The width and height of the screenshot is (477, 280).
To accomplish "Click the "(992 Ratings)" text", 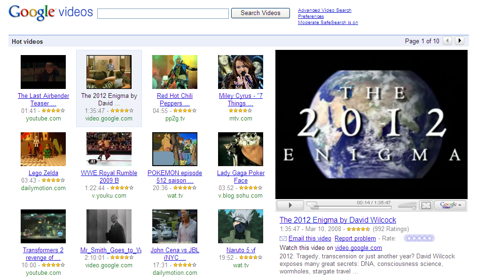I will 391,229.
